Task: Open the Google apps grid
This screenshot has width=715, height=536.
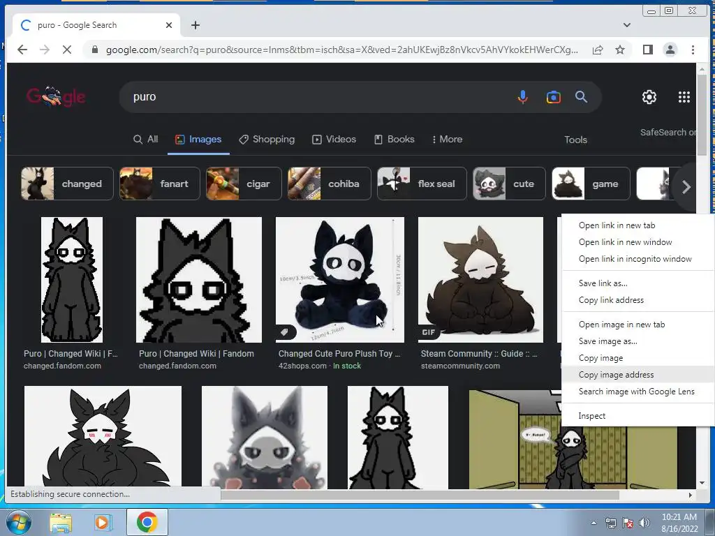Action: tap(684, 96)
